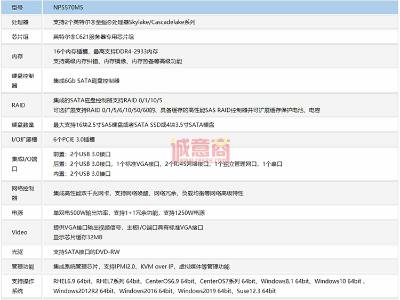
Task: Select the 管理功能 row label
Action: [x=23, y=267]
